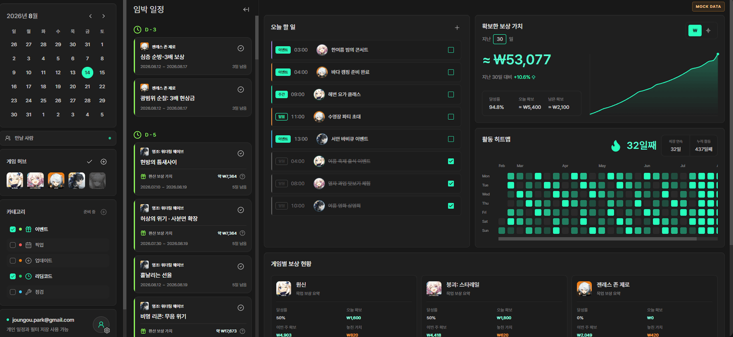Open the 젠레스 존 제로 reward card
Image resolution: width=733 pixels, height=337 pixels.
[x=644, y=307]
